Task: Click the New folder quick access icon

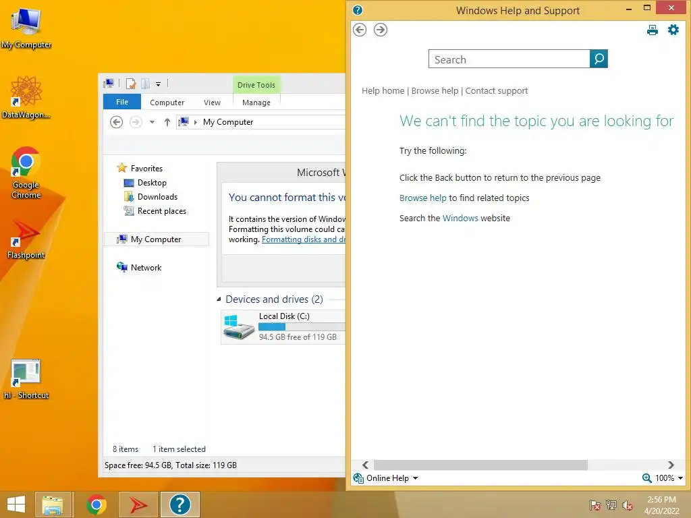Action: [x=145, y=83]
